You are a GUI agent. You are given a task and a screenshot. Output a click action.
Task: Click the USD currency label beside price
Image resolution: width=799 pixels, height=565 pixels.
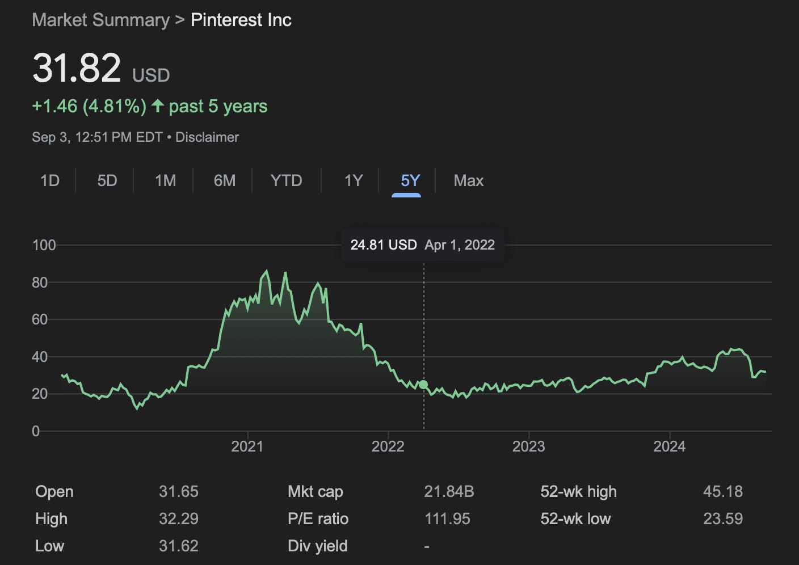[151, 75]
